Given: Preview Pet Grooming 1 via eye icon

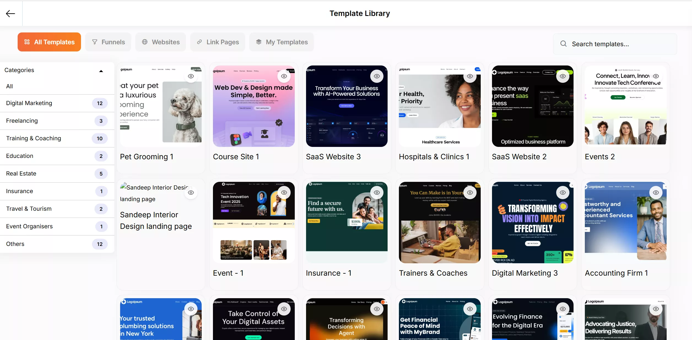Looking at the screenshot, I should pos(191,76).
